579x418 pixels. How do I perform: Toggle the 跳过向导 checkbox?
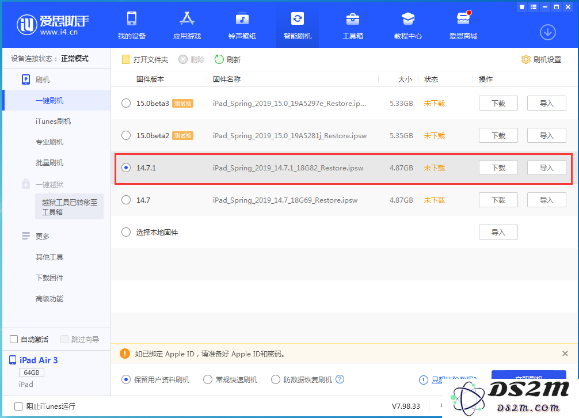pos(64,339)
